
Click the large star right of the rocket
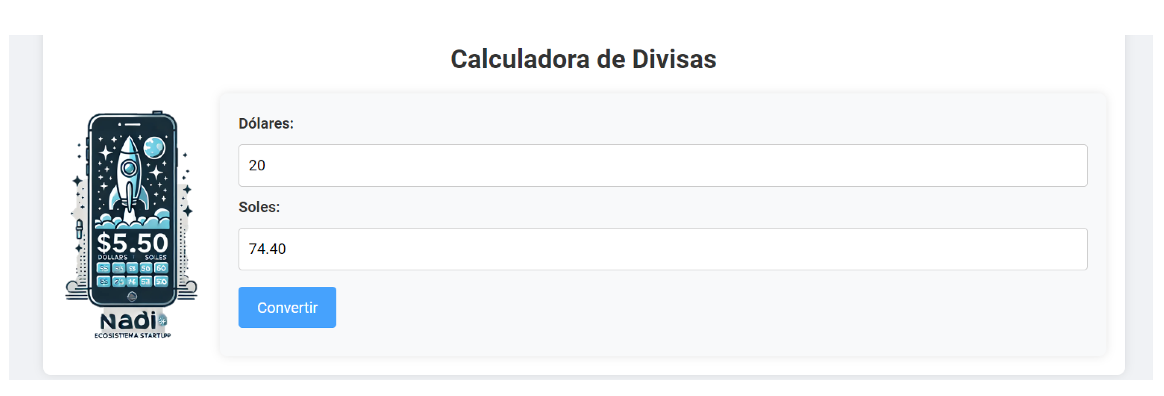tap(156, 172)
